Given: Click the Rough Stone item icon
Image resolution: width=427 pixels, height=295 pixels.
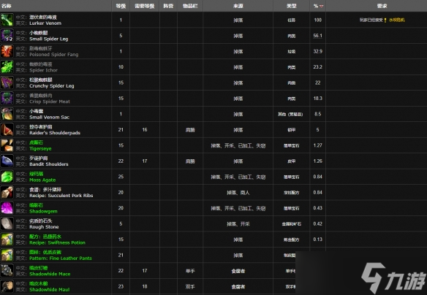Looking at the screenshot, I should tap(7, 223).
